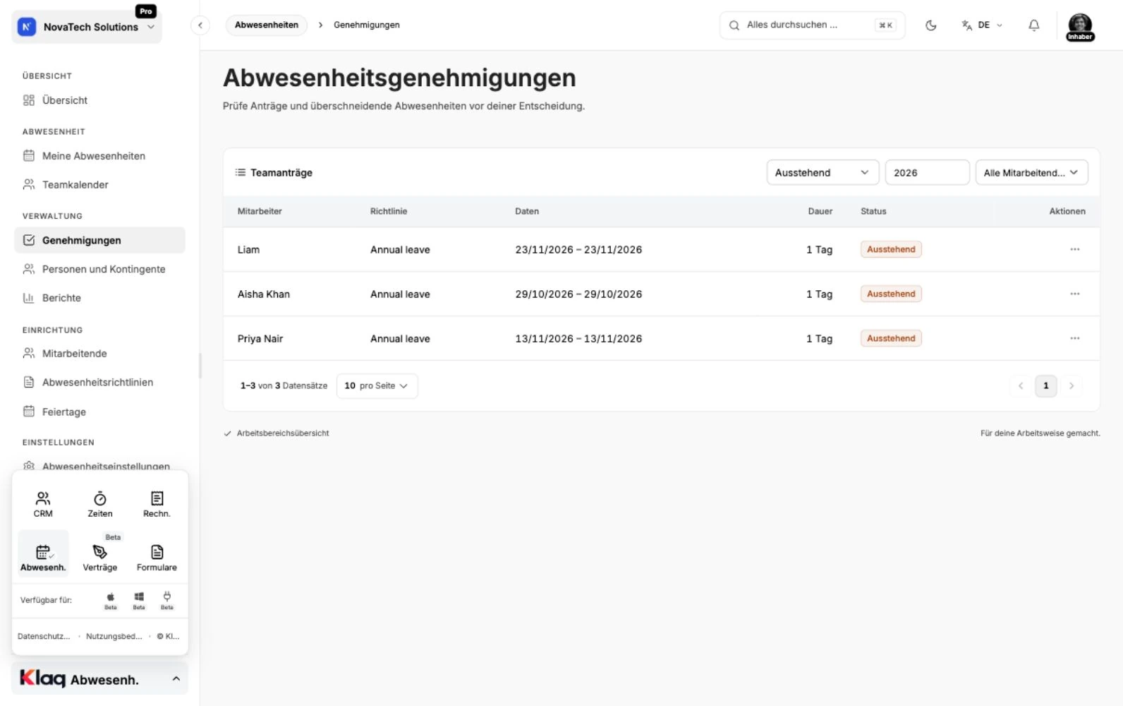Click the 2026 year input field
Viewport: 1123px width, 706px height.
pyautogui.click(x=927, y=172)
